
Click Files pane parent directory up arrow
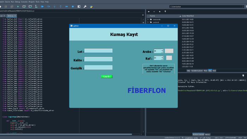pyautogui.click(x=159, y=12)
